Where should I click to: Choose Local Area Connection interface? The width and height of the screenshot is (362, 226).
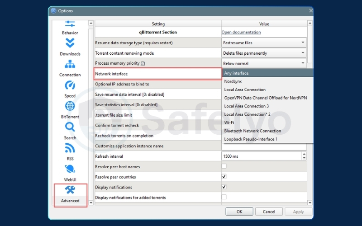click(x=267, y=89)
